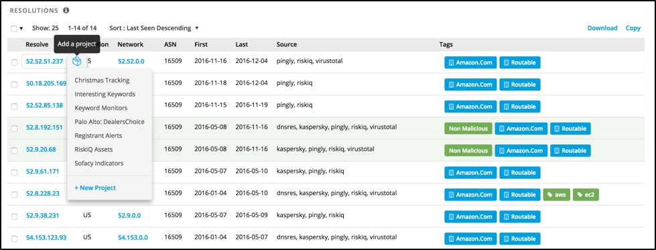
Task: Select Keyword Monitors project
Action: click(101, 108)
